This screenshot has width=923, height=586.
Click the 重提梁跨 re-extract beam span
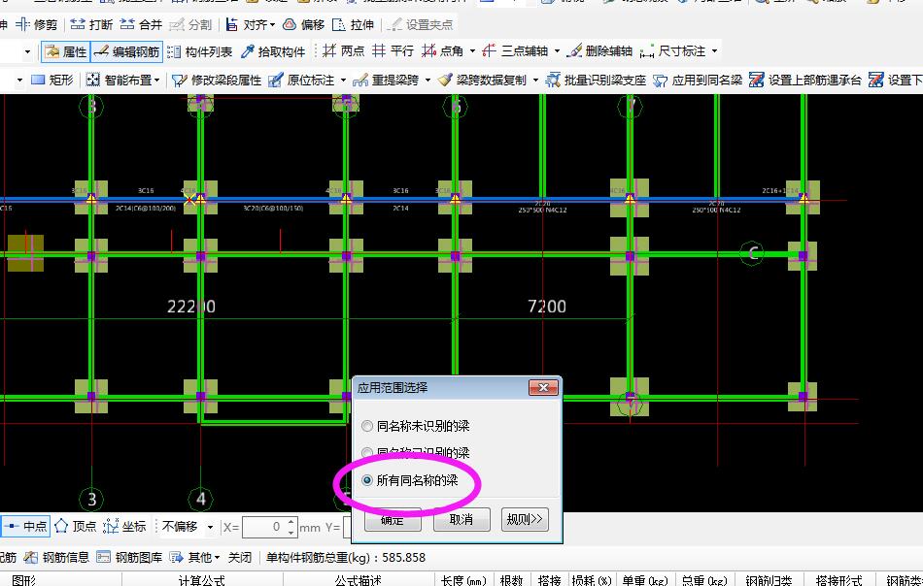pos(386,80)
